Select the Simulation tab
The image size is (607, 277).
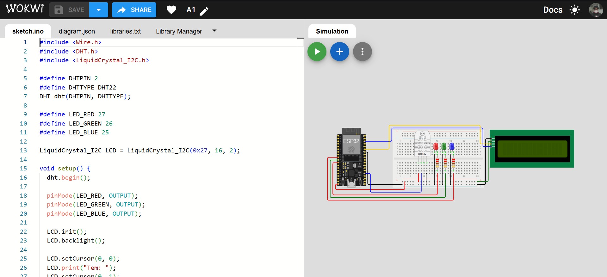[332, 31]
